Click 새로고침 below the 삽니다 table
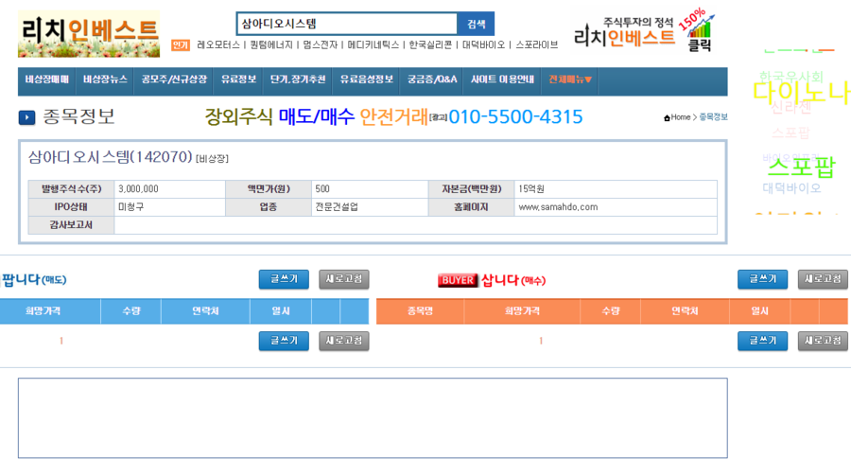This screenshot has width=851, height=459. click(x=823, y=341)
